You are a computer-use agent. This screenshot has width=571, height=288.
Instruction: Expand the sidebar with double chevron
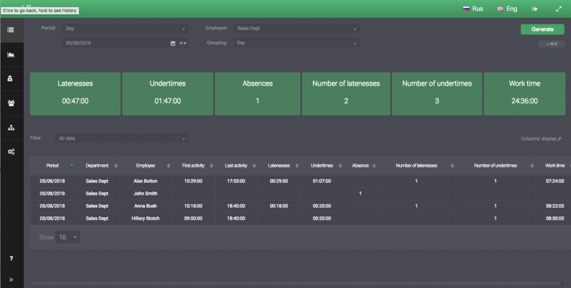11,280
